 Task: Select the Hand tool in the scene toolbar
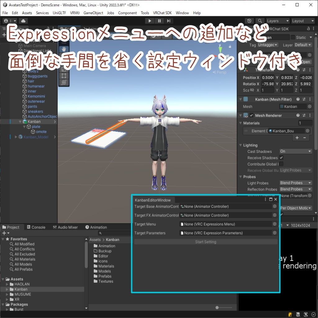(64, 49)
